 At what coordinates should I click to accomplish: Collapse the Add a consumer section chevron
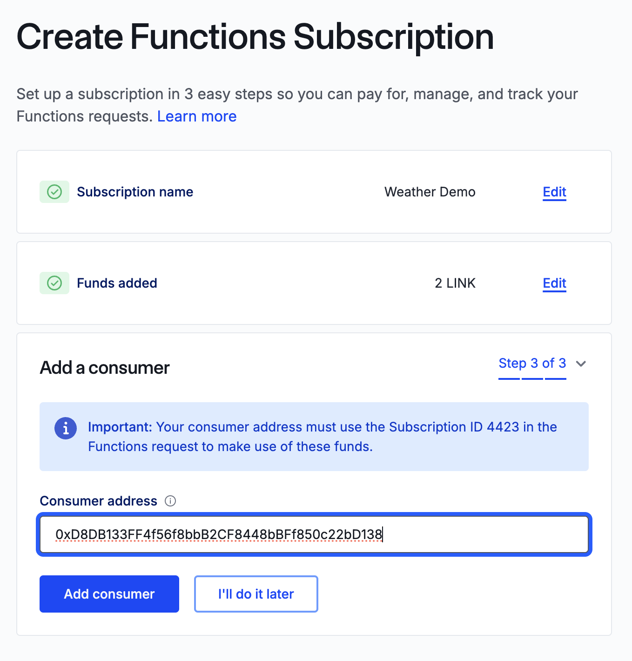pyautogui.click(x=581, y=364)
